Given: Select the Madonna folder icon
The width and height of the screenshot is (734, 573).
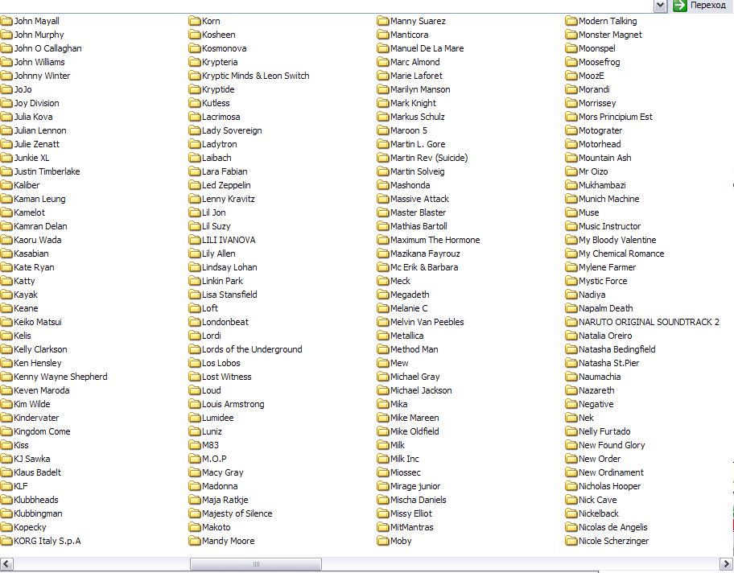Looking at the screenshot, I should click(195, 486).
